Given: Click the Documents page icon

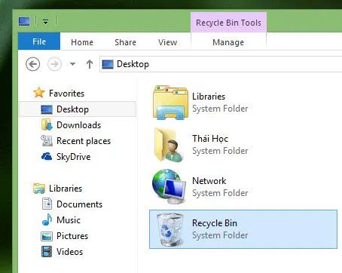Looking at the screenshot, I should tap(47, 204).
